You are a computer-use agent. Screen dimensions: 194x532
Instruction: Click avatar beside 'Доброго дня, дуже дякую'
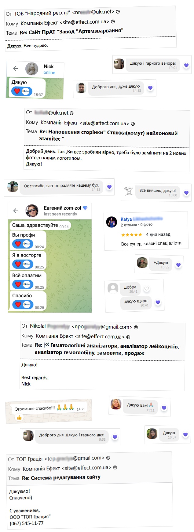click(81, 88)
